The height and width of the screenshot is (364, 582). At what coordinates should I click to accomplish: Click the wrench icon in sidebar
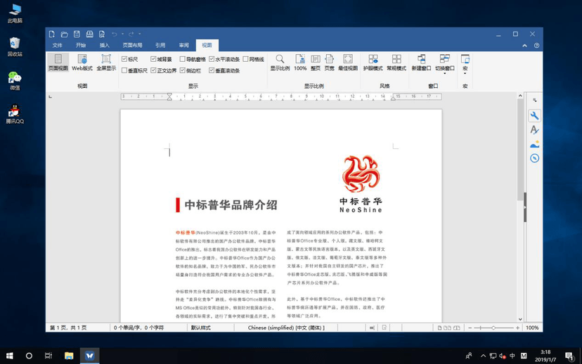(534, 116)
